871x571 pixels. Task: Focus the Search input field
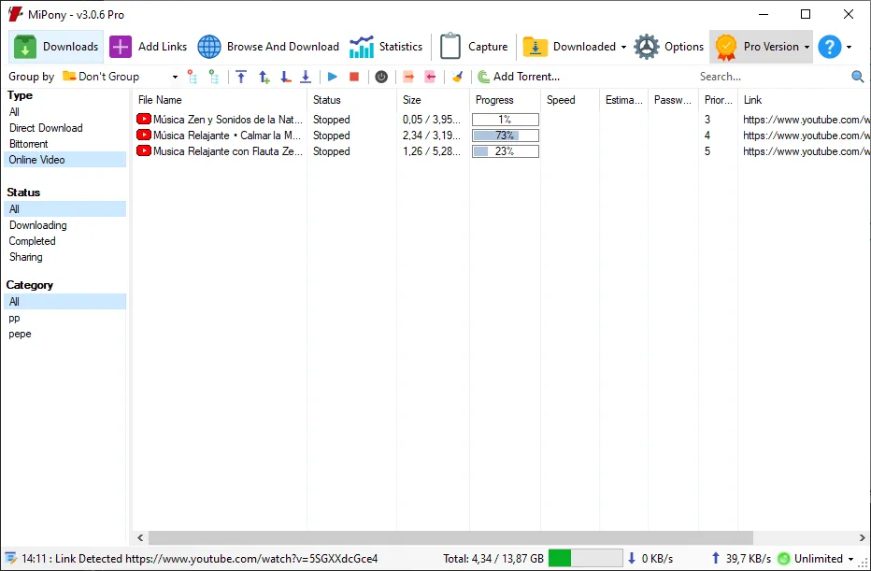772,77
